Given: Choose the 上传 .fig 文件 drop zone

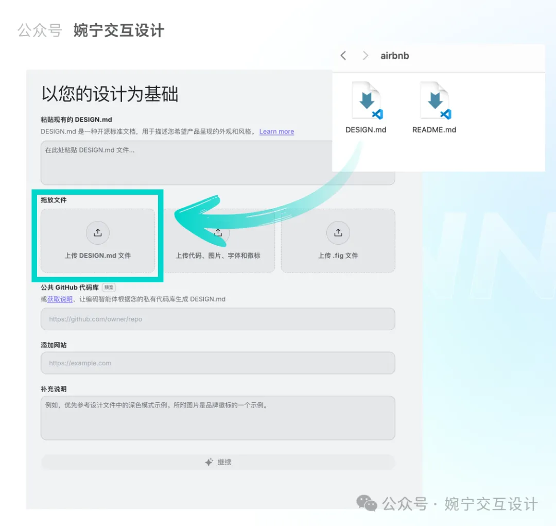Looking at the screenshot, I should [338, 241].
